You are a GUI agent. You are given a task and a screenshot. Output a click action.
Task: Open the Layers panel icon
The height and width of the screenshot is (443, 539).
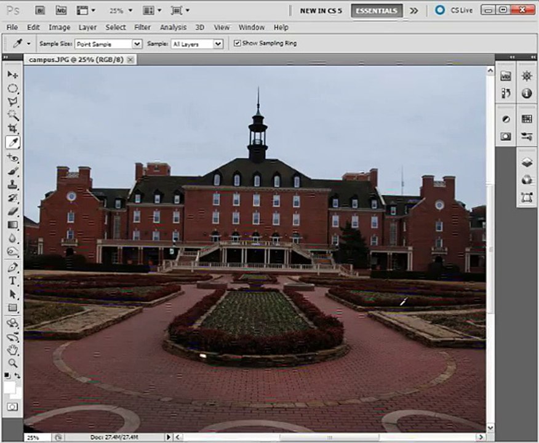pyautogui.click(x=527, y=162)
